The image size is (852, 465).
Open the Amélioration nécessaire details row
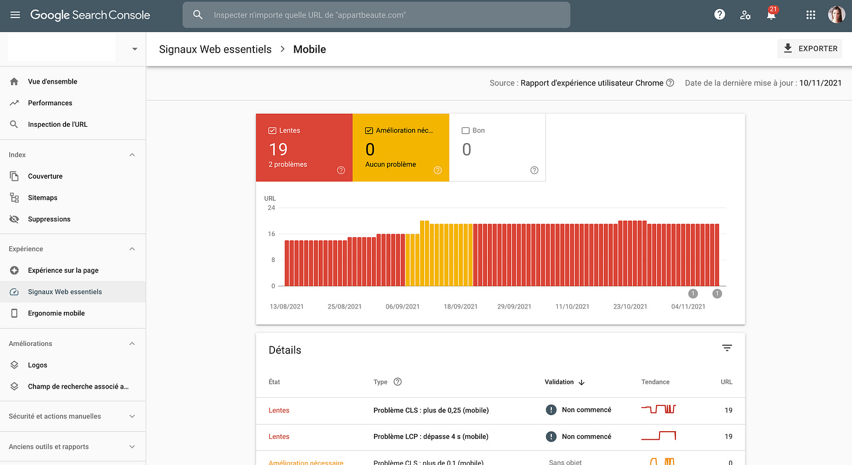click(500, 458)
